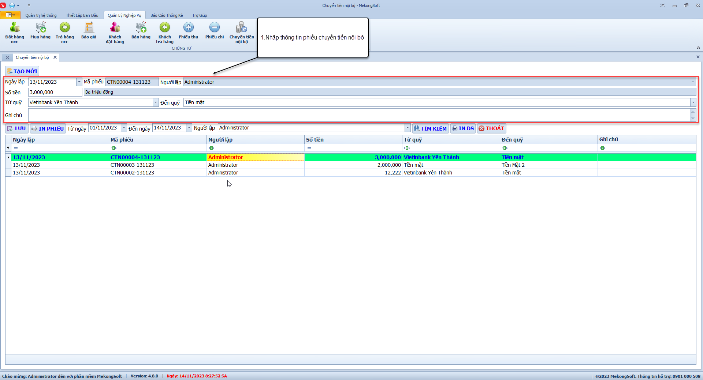
Task: Open the Mua hàng ribbon tool
Action: click(x=40, y=31)
